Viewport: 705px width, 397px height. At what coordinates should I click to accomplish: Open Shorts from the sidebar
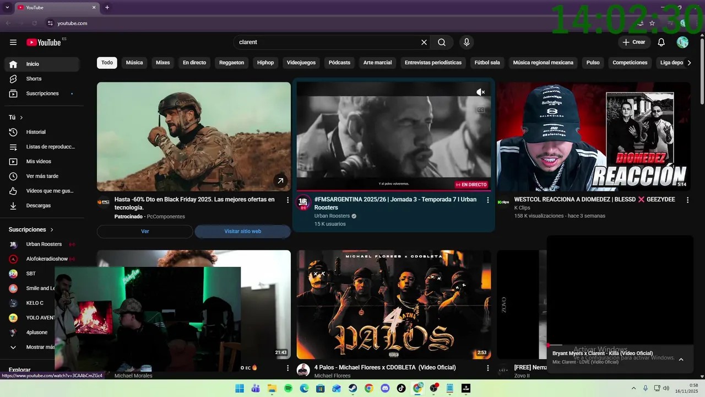tap(42, 79)
